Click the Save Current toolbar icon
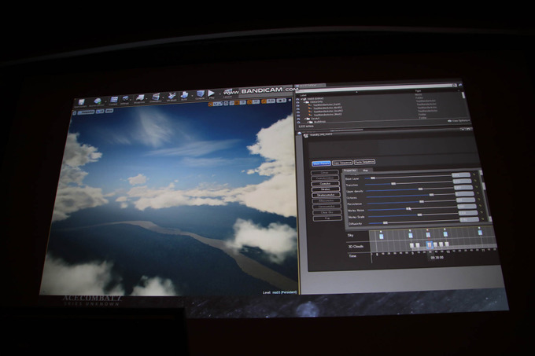Viewport: 535px width, 356px height. point(81,101)
